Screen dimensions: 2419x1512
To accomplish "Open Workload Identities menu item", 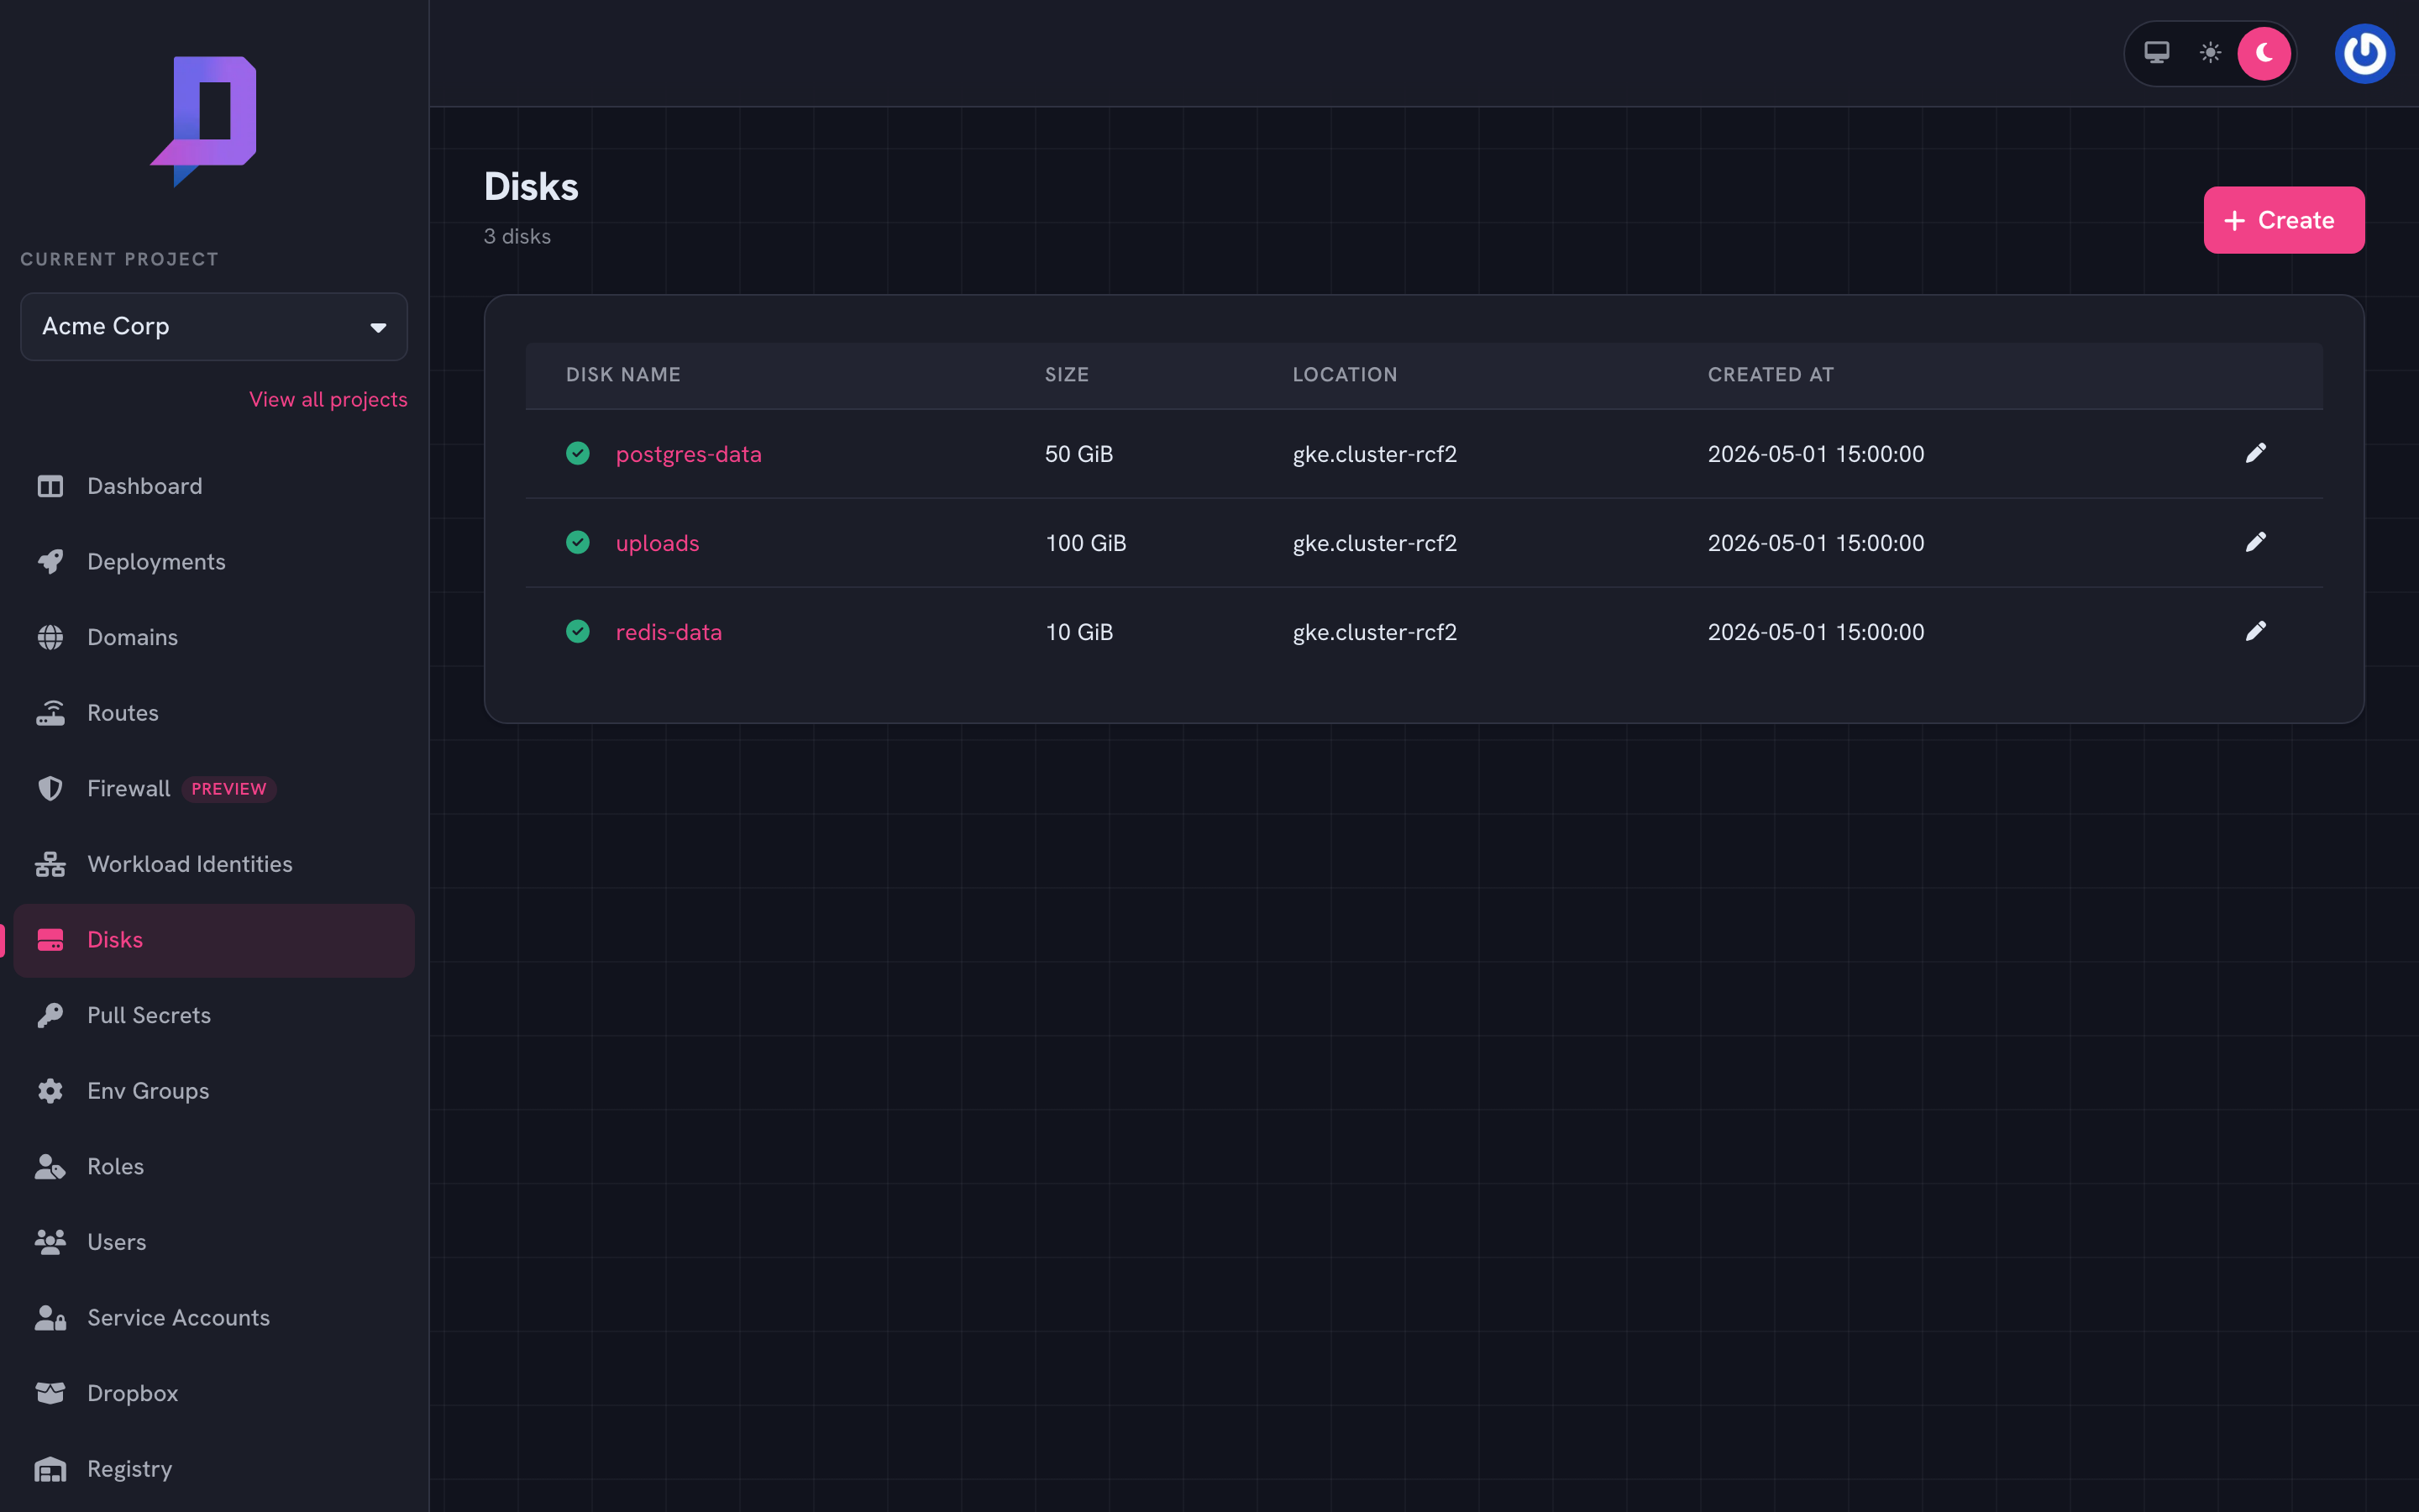I will pyautogui.click(x=214, y=864).
